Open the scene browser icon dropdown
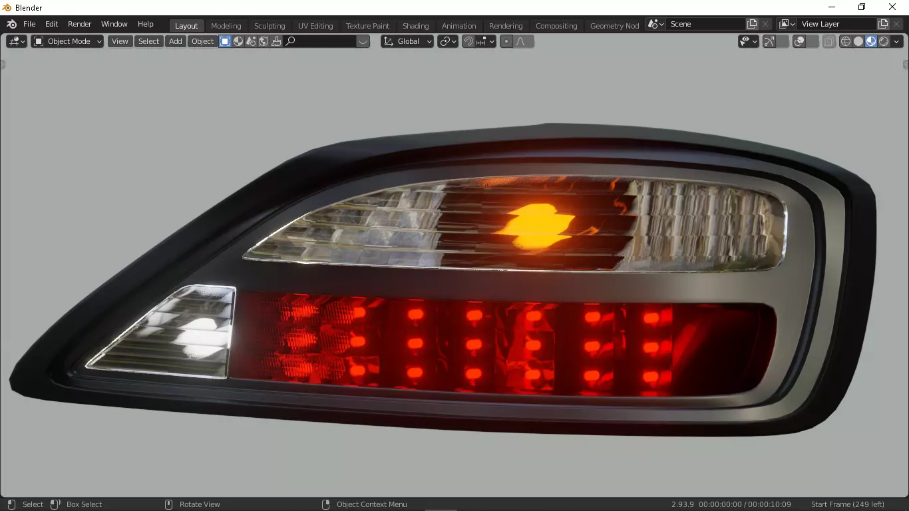 pyautogui.click(x=655, y=24)
